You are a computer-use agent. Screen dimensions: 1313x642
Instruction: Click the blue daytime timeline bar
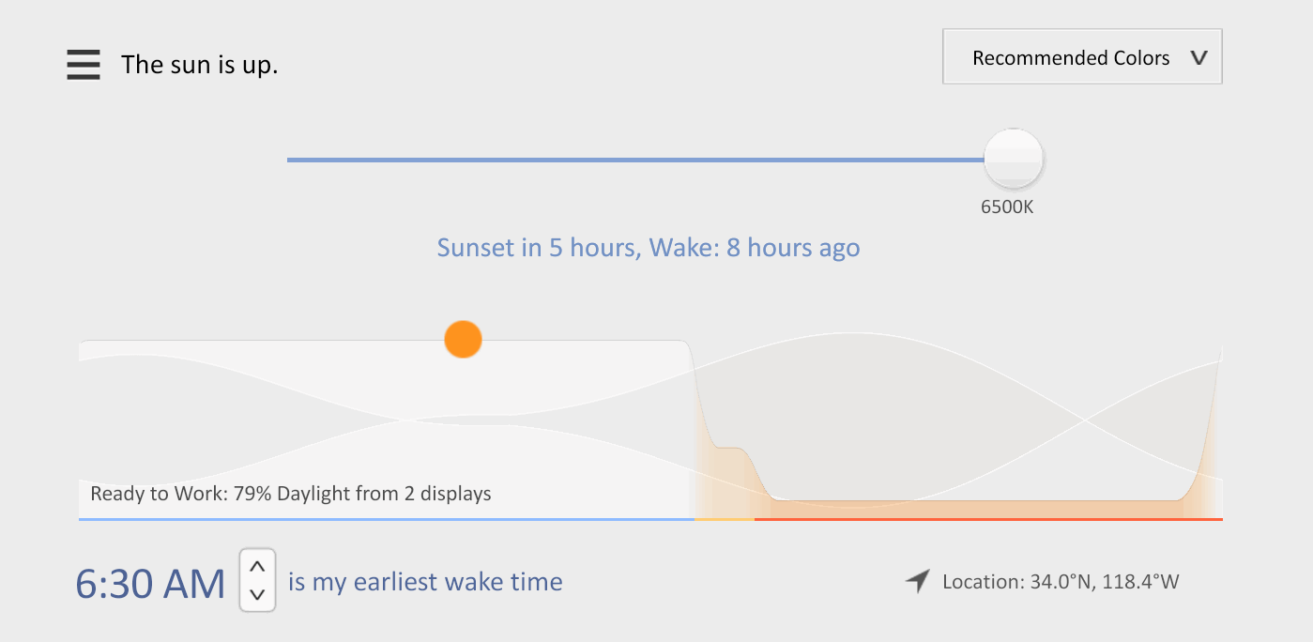click(386, 519)
